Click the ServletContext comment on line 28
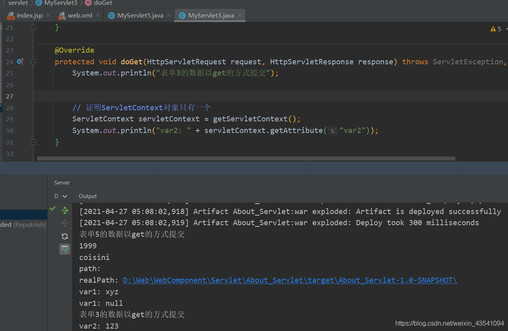Viewport: 508px width, 331px height. point(141,107)
